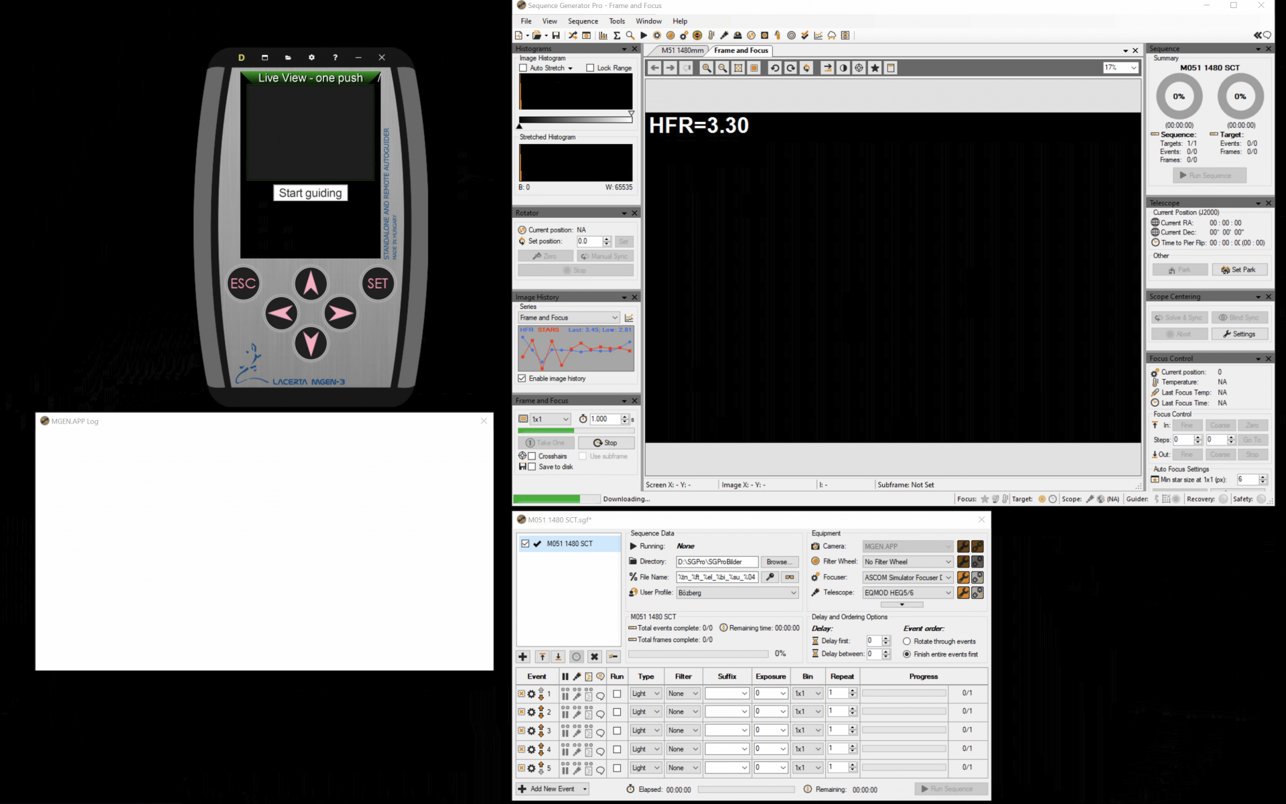Rotate image counter-clockwise in viewer toolbar
The height and width of the screenshot is (804, 1286).
[x=774, y=68]
